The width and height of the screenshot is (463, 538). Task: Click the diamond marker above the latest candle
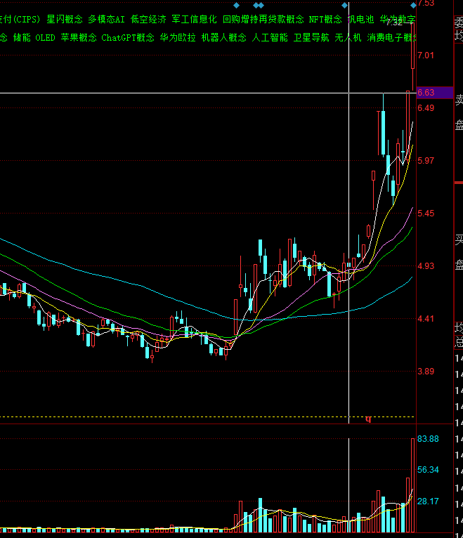pyautogui.click(x=413, y=5)
